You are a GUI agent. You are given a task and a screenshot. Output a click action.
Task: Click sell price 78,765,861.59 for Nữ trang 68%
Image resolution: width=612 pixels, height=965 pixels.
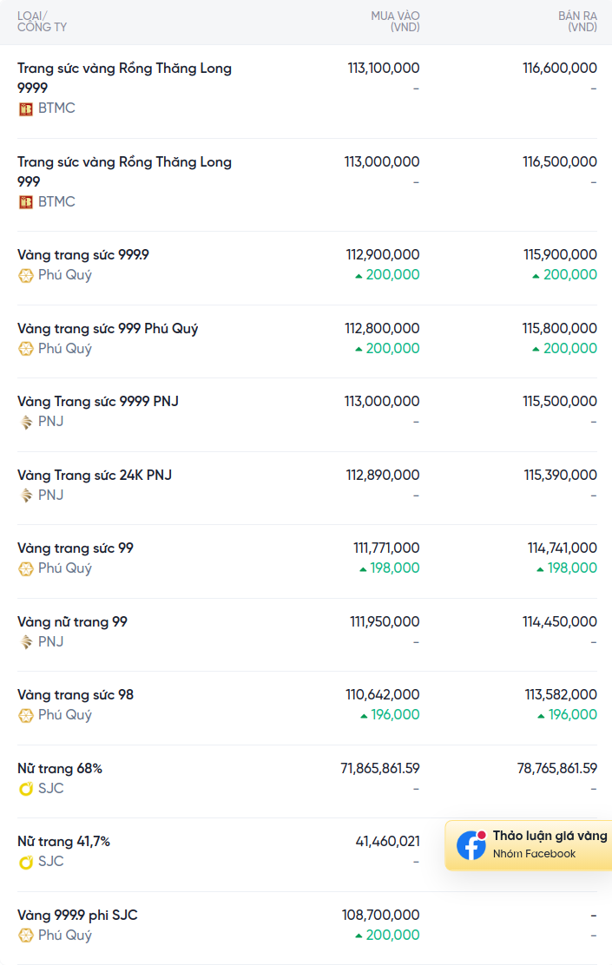point(557,768)
